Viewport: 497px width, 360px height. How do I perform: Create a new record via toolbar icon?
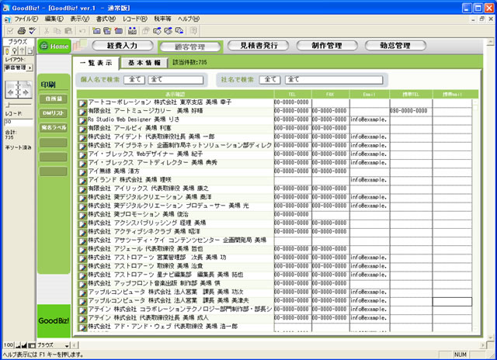coord(96,31)
